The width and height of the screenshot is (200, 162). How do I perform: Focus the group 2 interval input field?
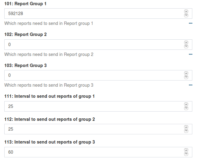click(x=92, y=129)
